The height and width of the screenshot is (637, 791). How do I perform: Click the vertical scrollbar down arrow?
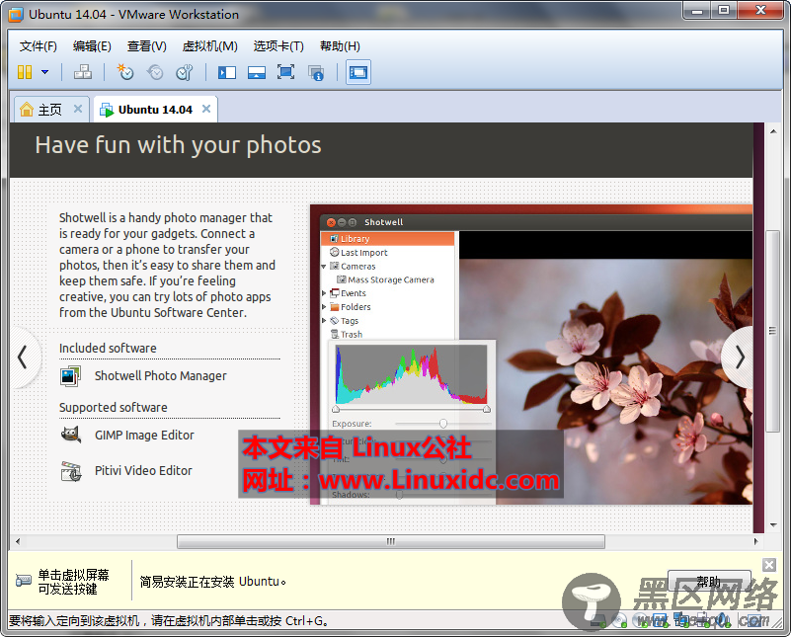773,525
